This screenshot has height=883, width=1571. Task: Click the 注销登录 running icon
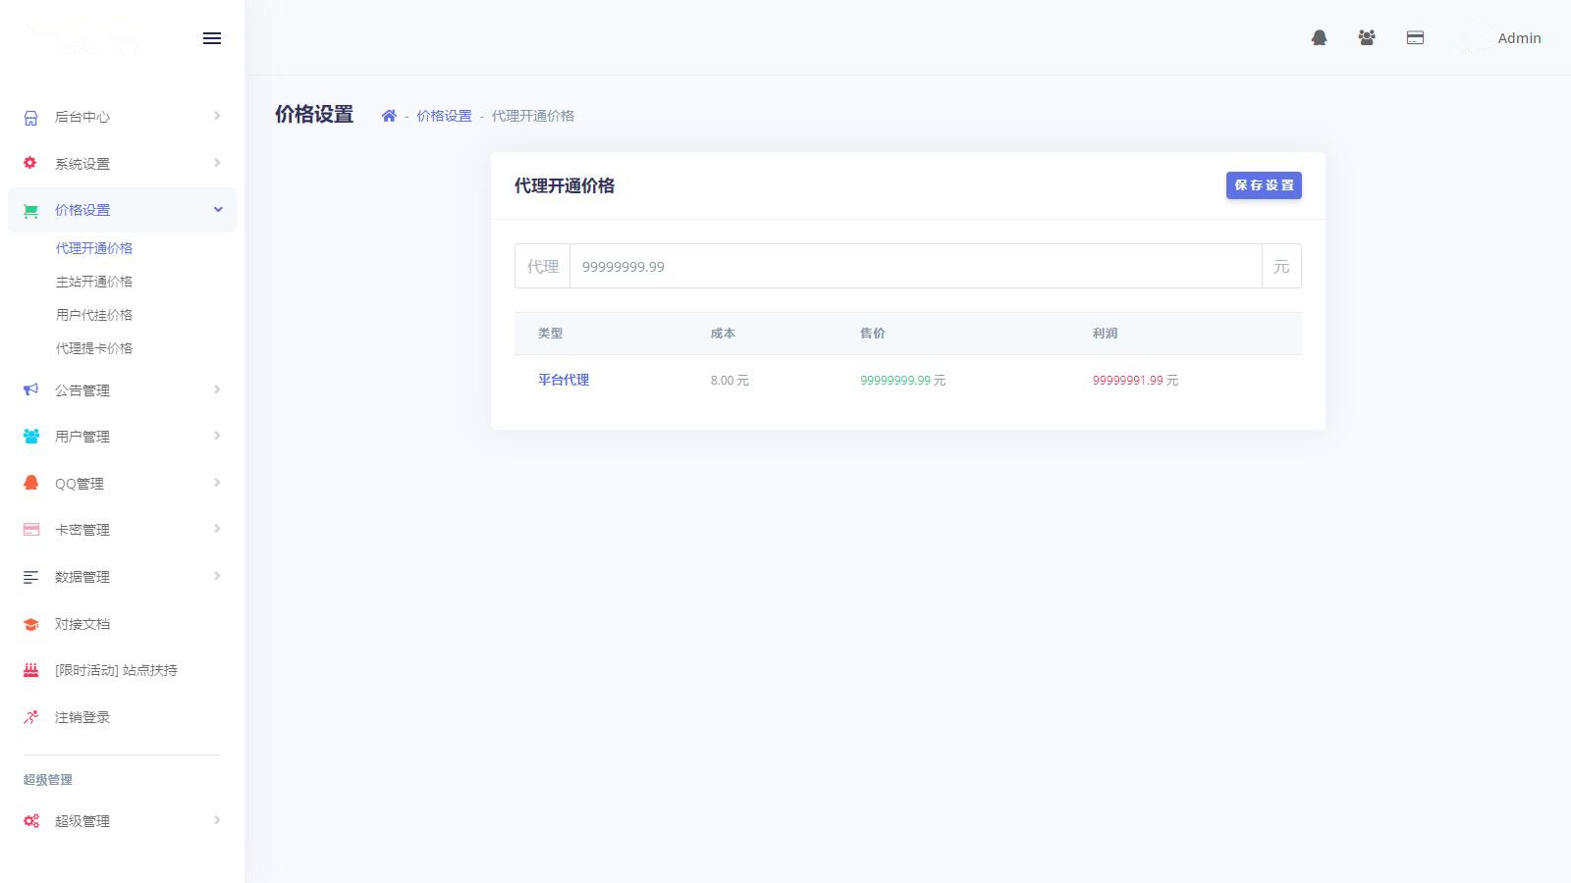[30, 717]
